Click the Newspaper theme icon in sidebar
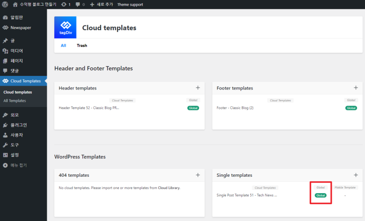The width and height of the screenshot is (365, 221). pyautogui.click(x=5, y=28)
